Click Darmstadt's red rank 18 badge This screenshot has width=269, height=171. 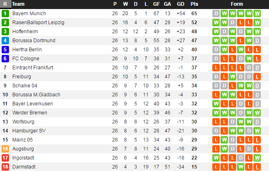[x=5, y=167]
